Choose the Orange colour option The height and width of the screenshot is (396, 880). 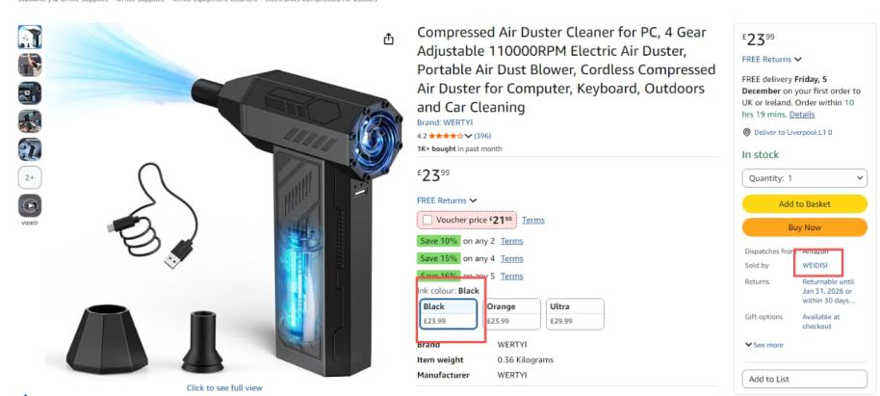click(512, 313)
